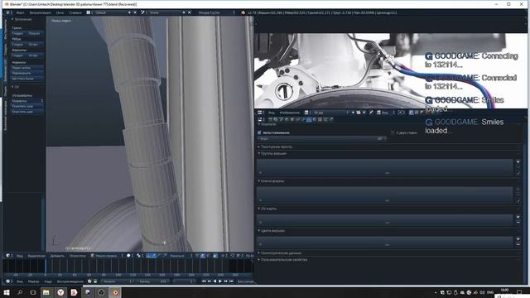Add a new scene using the plus icon
Image resolution: width=530 pixels, height=298 pixels.
point(184,12)
